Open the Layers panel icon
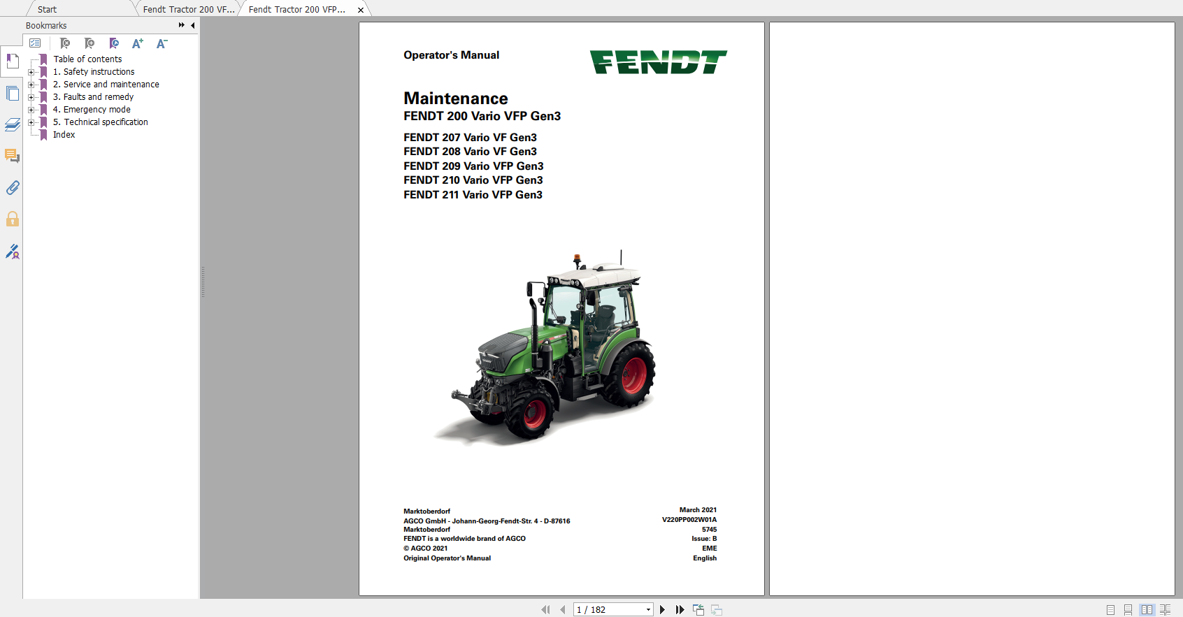The height and width of the screenshot is (617, 1183). coord(13,124)
